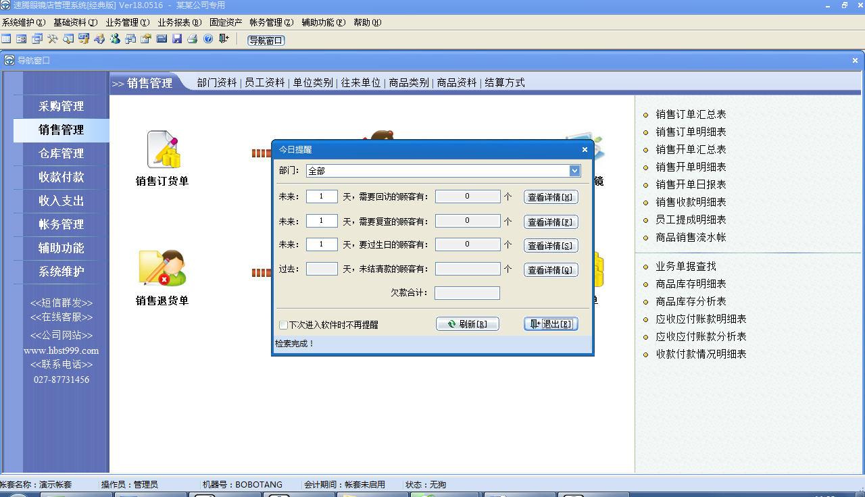Image resolution: width=865 pixels, height=497 pixels.
Task: Open 业务单据查找 link
Action: [x=686, y=267]
